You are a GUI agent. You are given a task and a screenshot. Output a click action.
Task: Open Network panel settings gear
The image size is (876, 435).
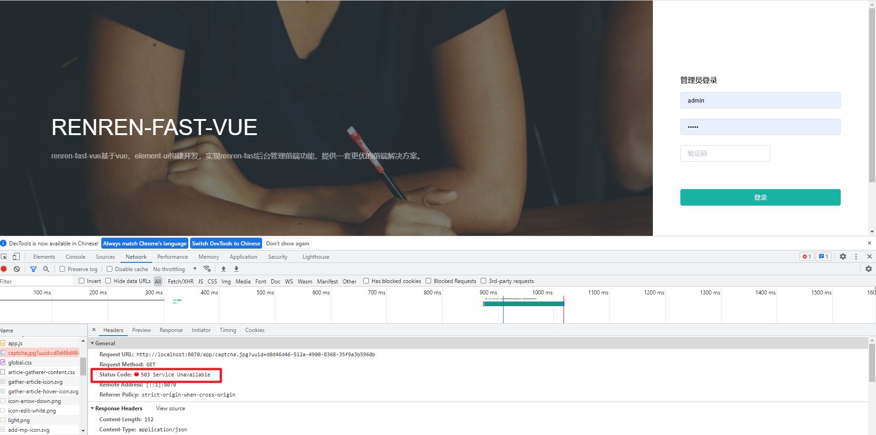pyautogui.click(x=869, y=269)
